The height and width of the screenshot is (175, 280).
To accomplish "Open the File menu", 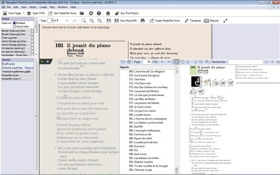I will (x=8, y=7).
